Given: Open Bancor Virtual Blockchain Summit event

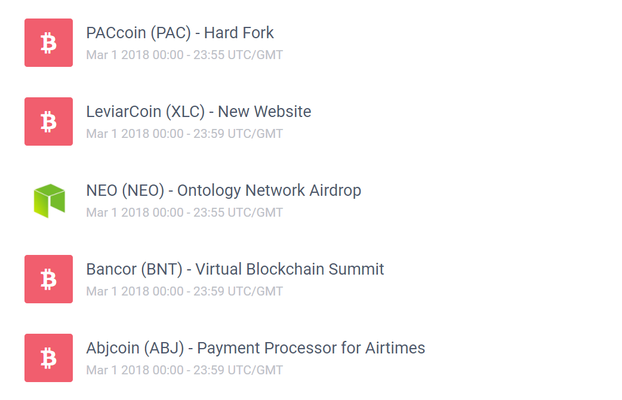Looking at the screenshot, I should tap(235, 269).
